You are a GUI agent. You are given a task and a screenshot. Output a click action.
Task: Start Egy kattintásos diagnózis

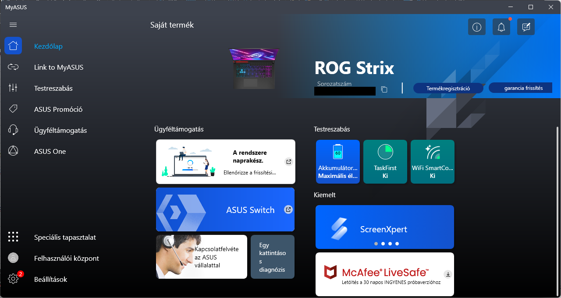pos(273,257)
